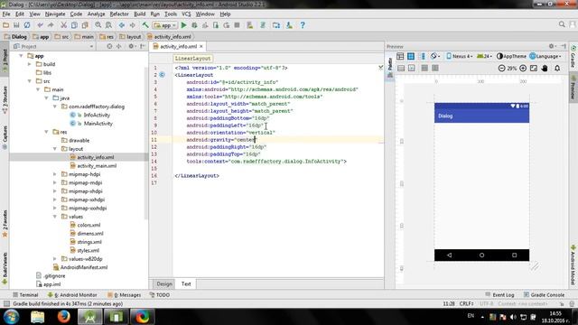Image resolution: width=578 pixels, height=325 pixels.
Task: Open the app run configuration dropdown
Action: tap(165, 25)
